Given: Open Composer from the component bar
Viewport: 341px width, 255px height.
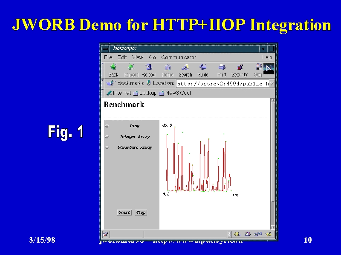Looking at the screenshot, I should (x=269, y=234).
